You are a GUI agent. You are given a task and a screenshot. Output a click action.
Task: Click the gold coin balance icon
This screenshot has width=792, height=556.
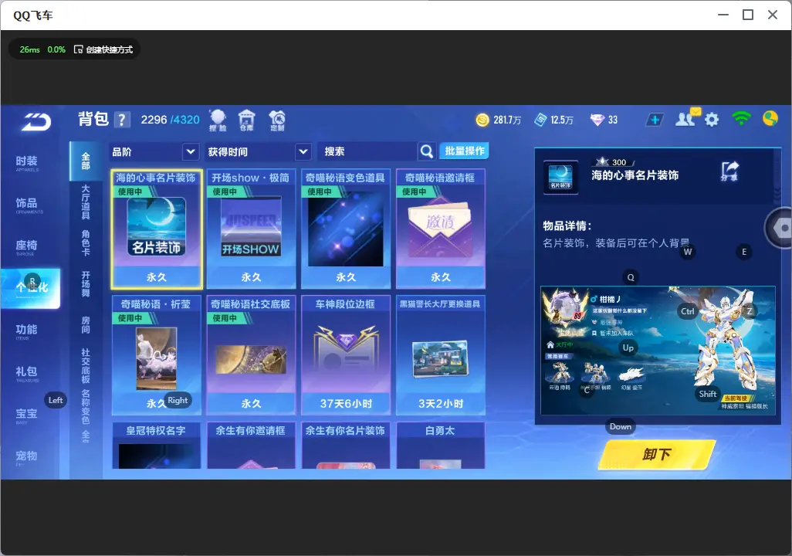pos(482,120)
